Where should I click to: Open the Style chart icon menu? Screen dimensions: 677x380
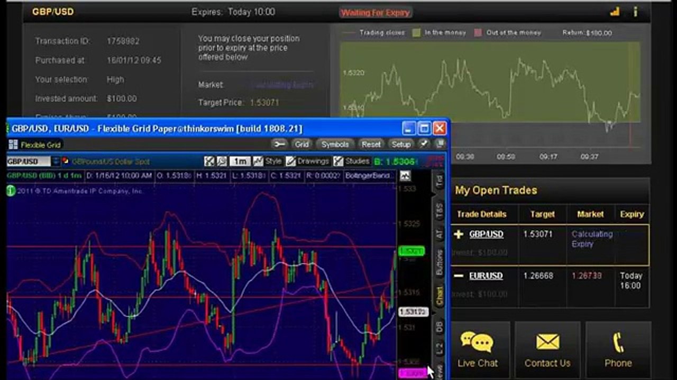[268, 161]
